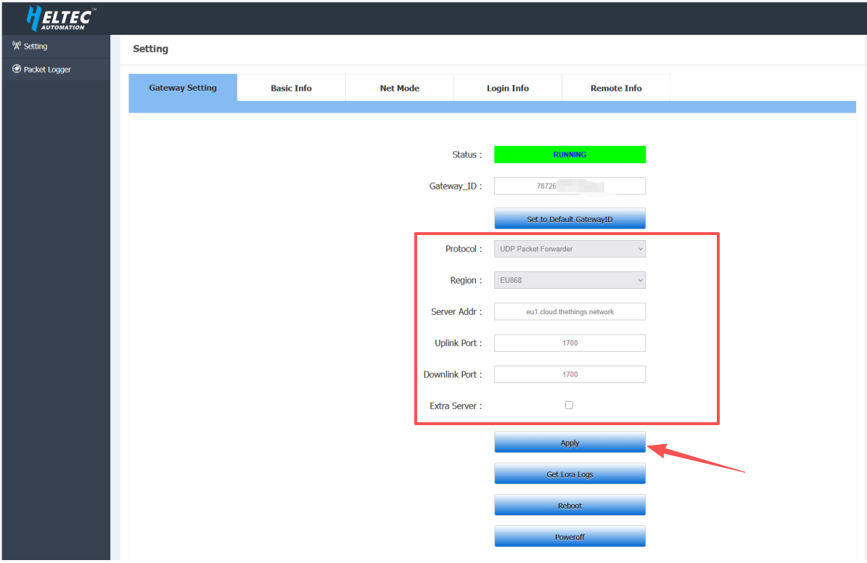Focus the Uplink Port input field
This screenshot has width=867, height=563.
[x=570, y=343]
